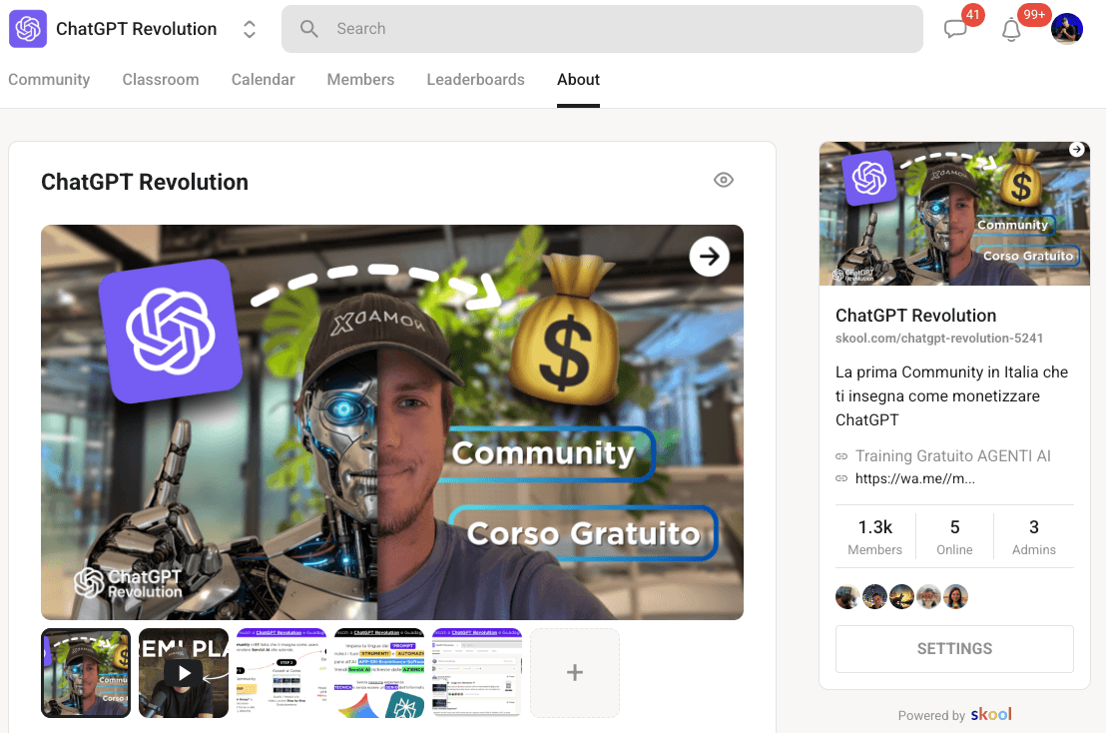Click next arrow on main cover image
This screenshot has width=1106, height=733.
click(x=709, y=257)
